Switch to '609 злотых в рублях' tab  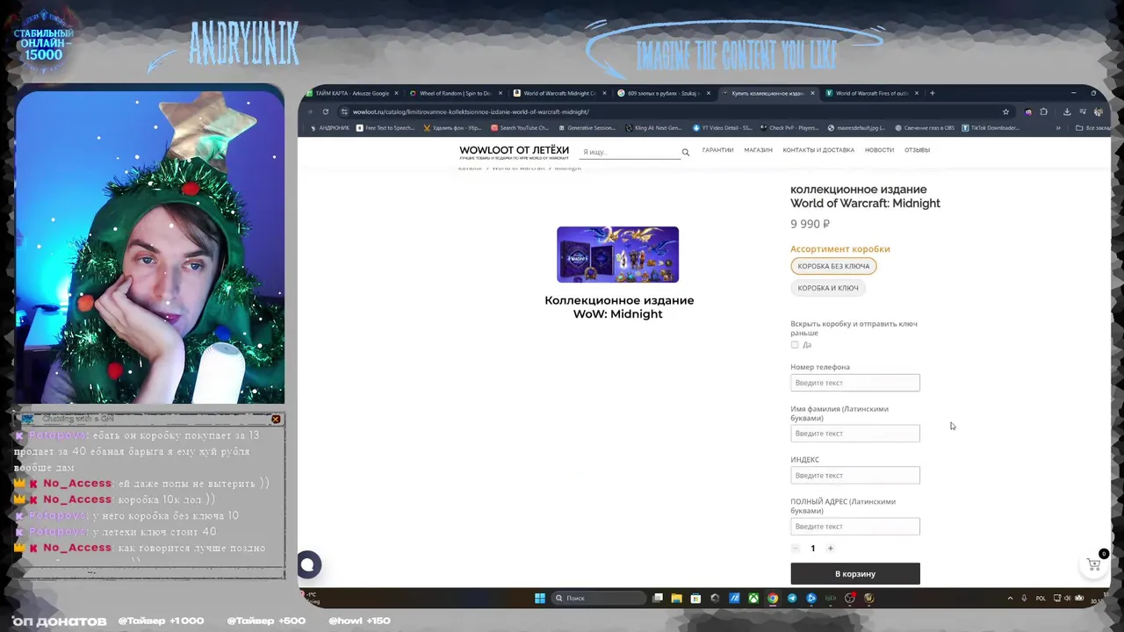663,93
